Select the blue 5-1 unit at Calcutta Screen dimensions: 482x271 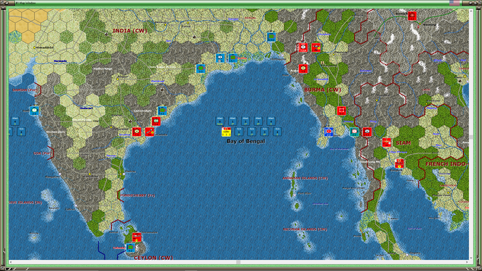[233, 58]
